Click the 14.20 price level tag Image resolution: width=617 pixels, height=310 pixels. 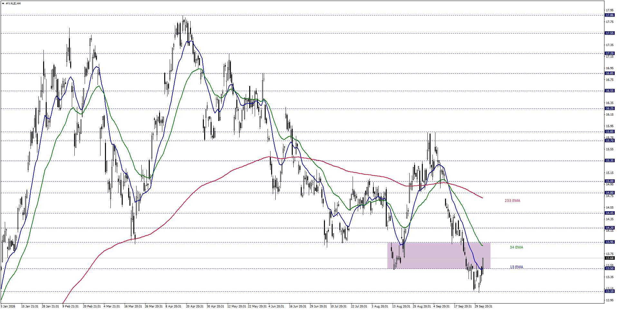610,228
